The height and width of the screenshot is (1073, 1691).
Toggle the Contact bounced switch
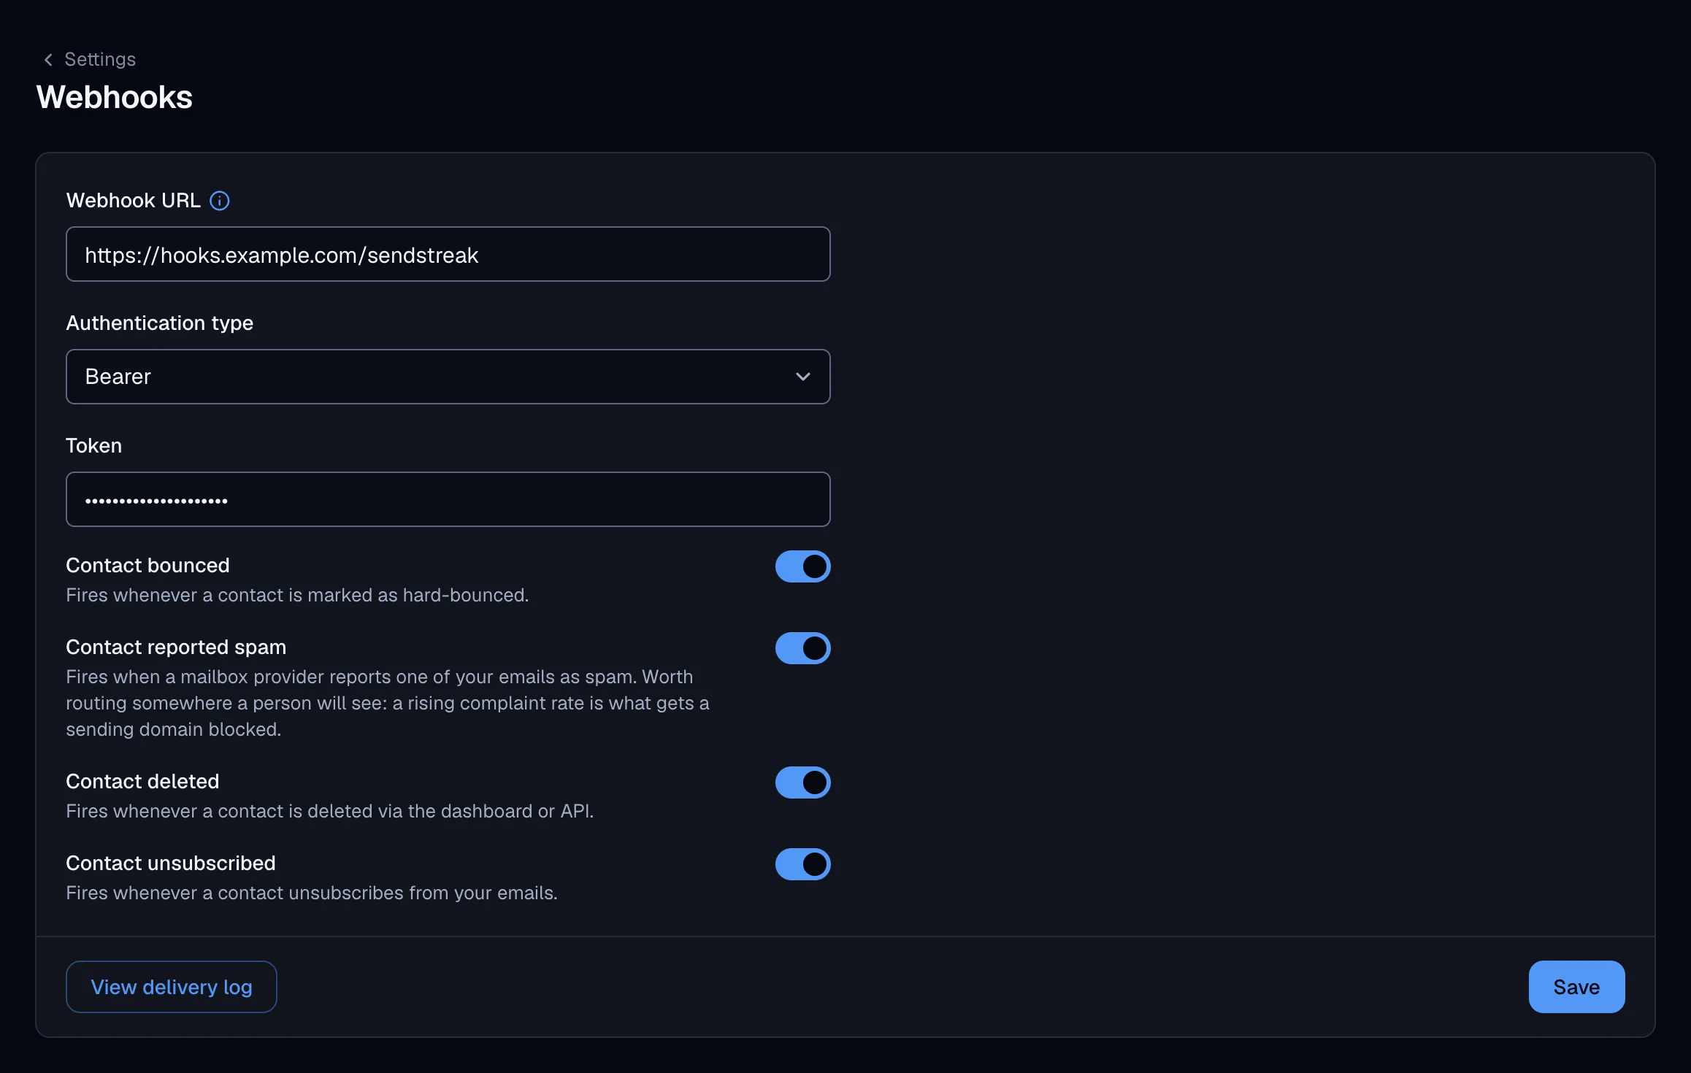click(x=802, y=566)
